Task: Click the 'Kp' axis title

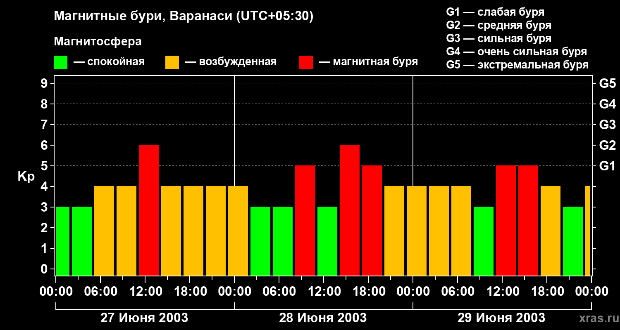Action: (26, 177)
